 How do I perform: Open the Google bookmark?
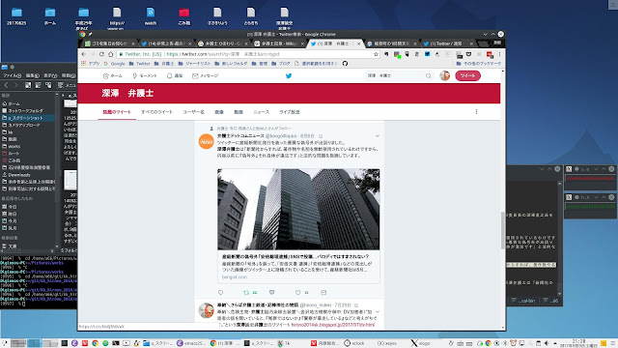(x=114, y=64)
